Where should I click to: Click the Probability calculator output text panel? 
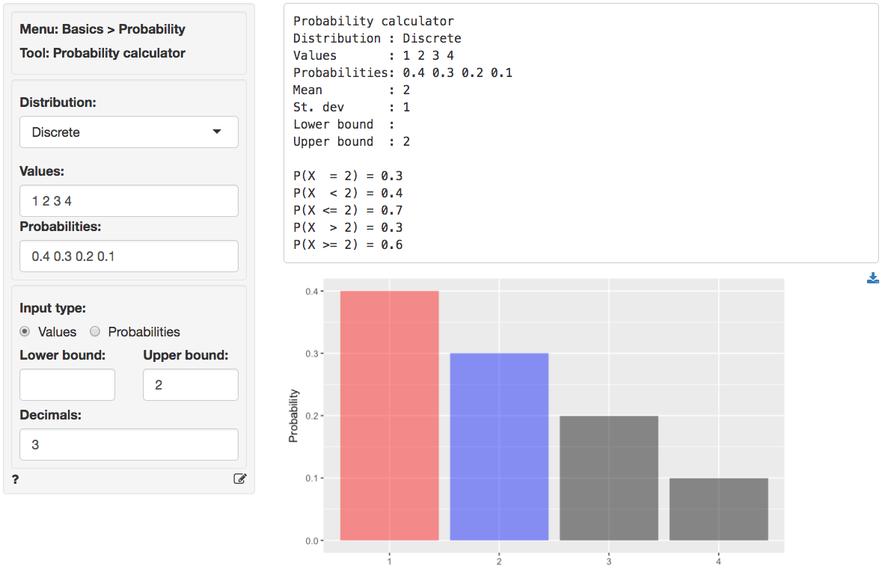click(x=581, y=133)
